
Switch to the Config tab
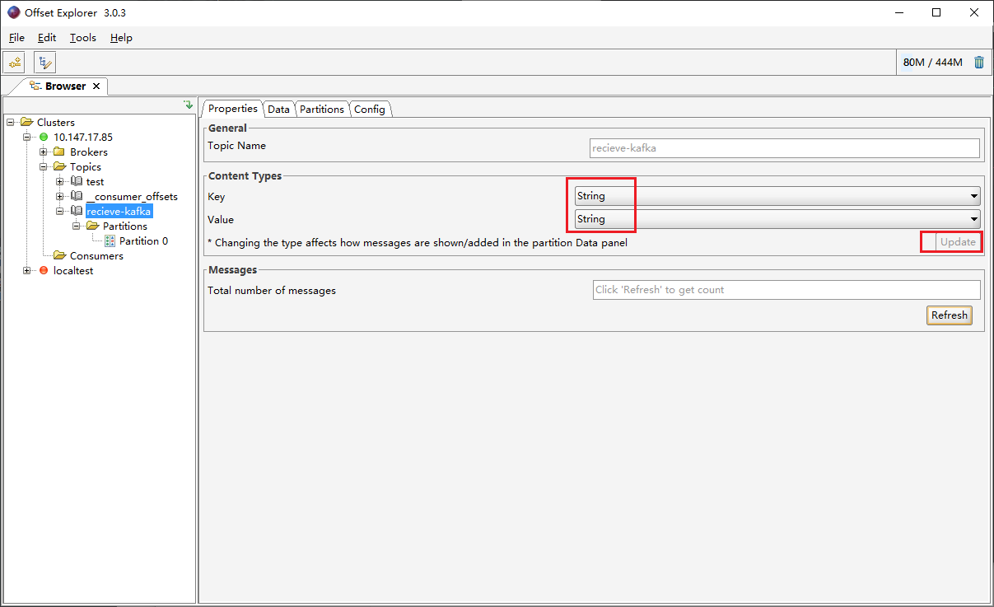[x=370, y=110]
